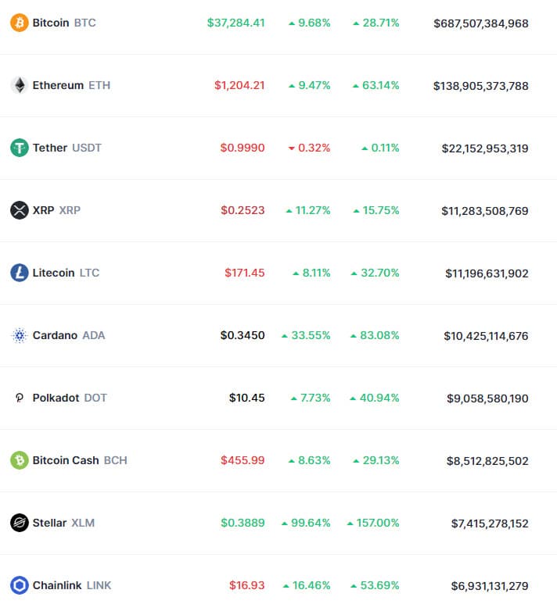Click Bitcoin's price $37,284.41

tap(235, 23)
